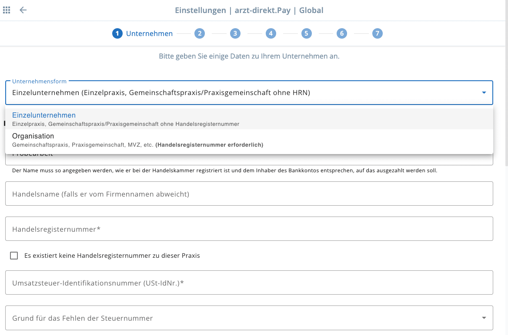Jump to step 7 circle
Image resolution: width=508 pixels, height=335 pixels.
[x=377, y=33]
